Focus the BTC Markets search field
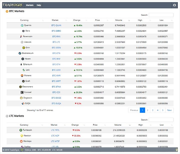Screen dimensions: 180x154 coord(161,15)
